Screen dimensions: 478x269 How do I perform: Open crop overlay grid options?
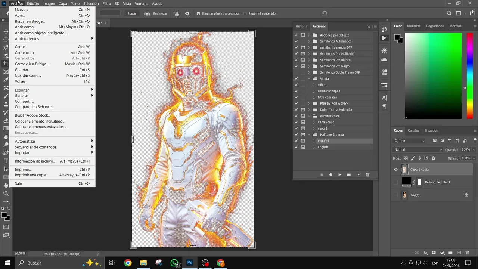pos(177,13)
